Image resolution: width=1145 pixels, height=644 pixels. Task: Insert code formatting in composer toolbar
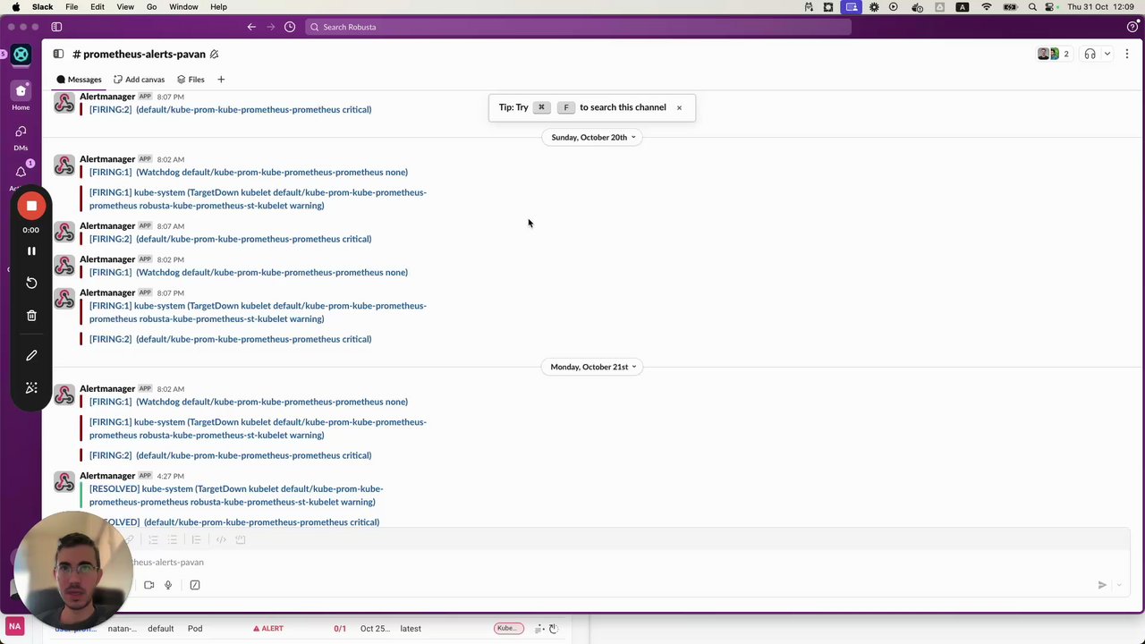pos(221,539)
